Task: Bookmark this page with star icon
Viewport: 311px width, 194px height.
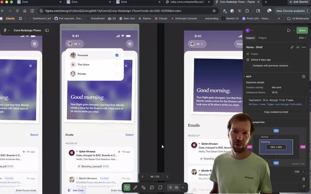Action: coord(214,11)
